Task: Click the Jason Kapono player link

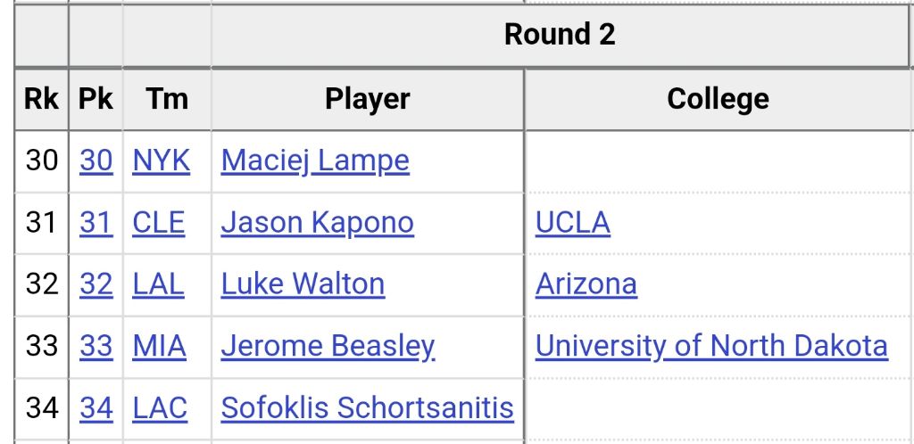Action: coord(317,222)
